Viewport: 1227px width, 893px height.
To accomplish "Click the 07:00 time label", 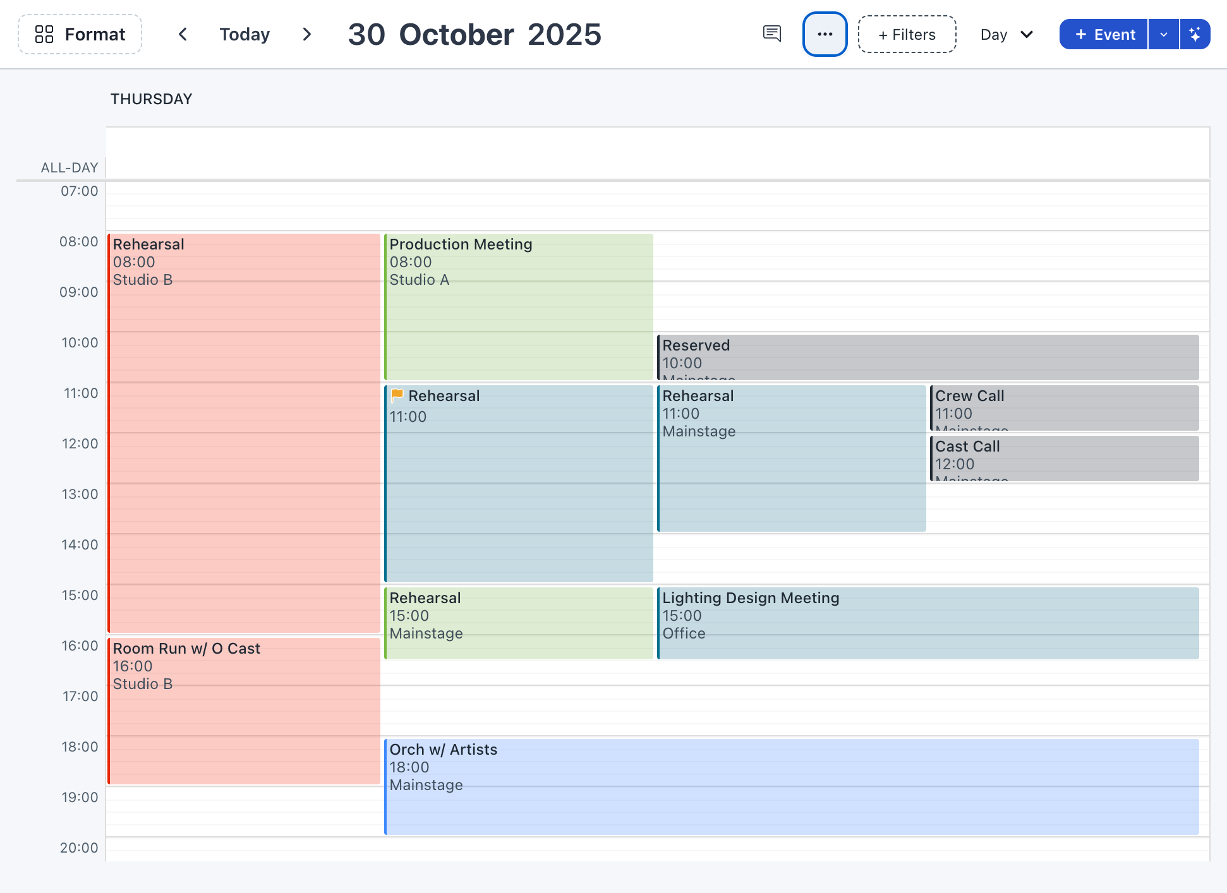I will (x=80, y=191).
